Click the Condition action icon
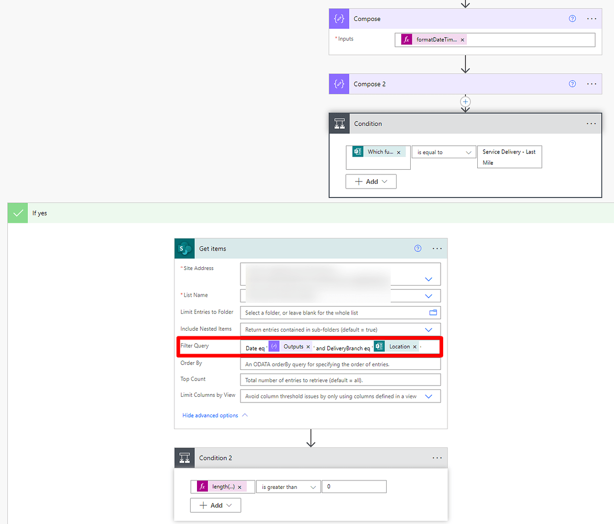The width and height of the screenshot is (614, 524). 338,123
